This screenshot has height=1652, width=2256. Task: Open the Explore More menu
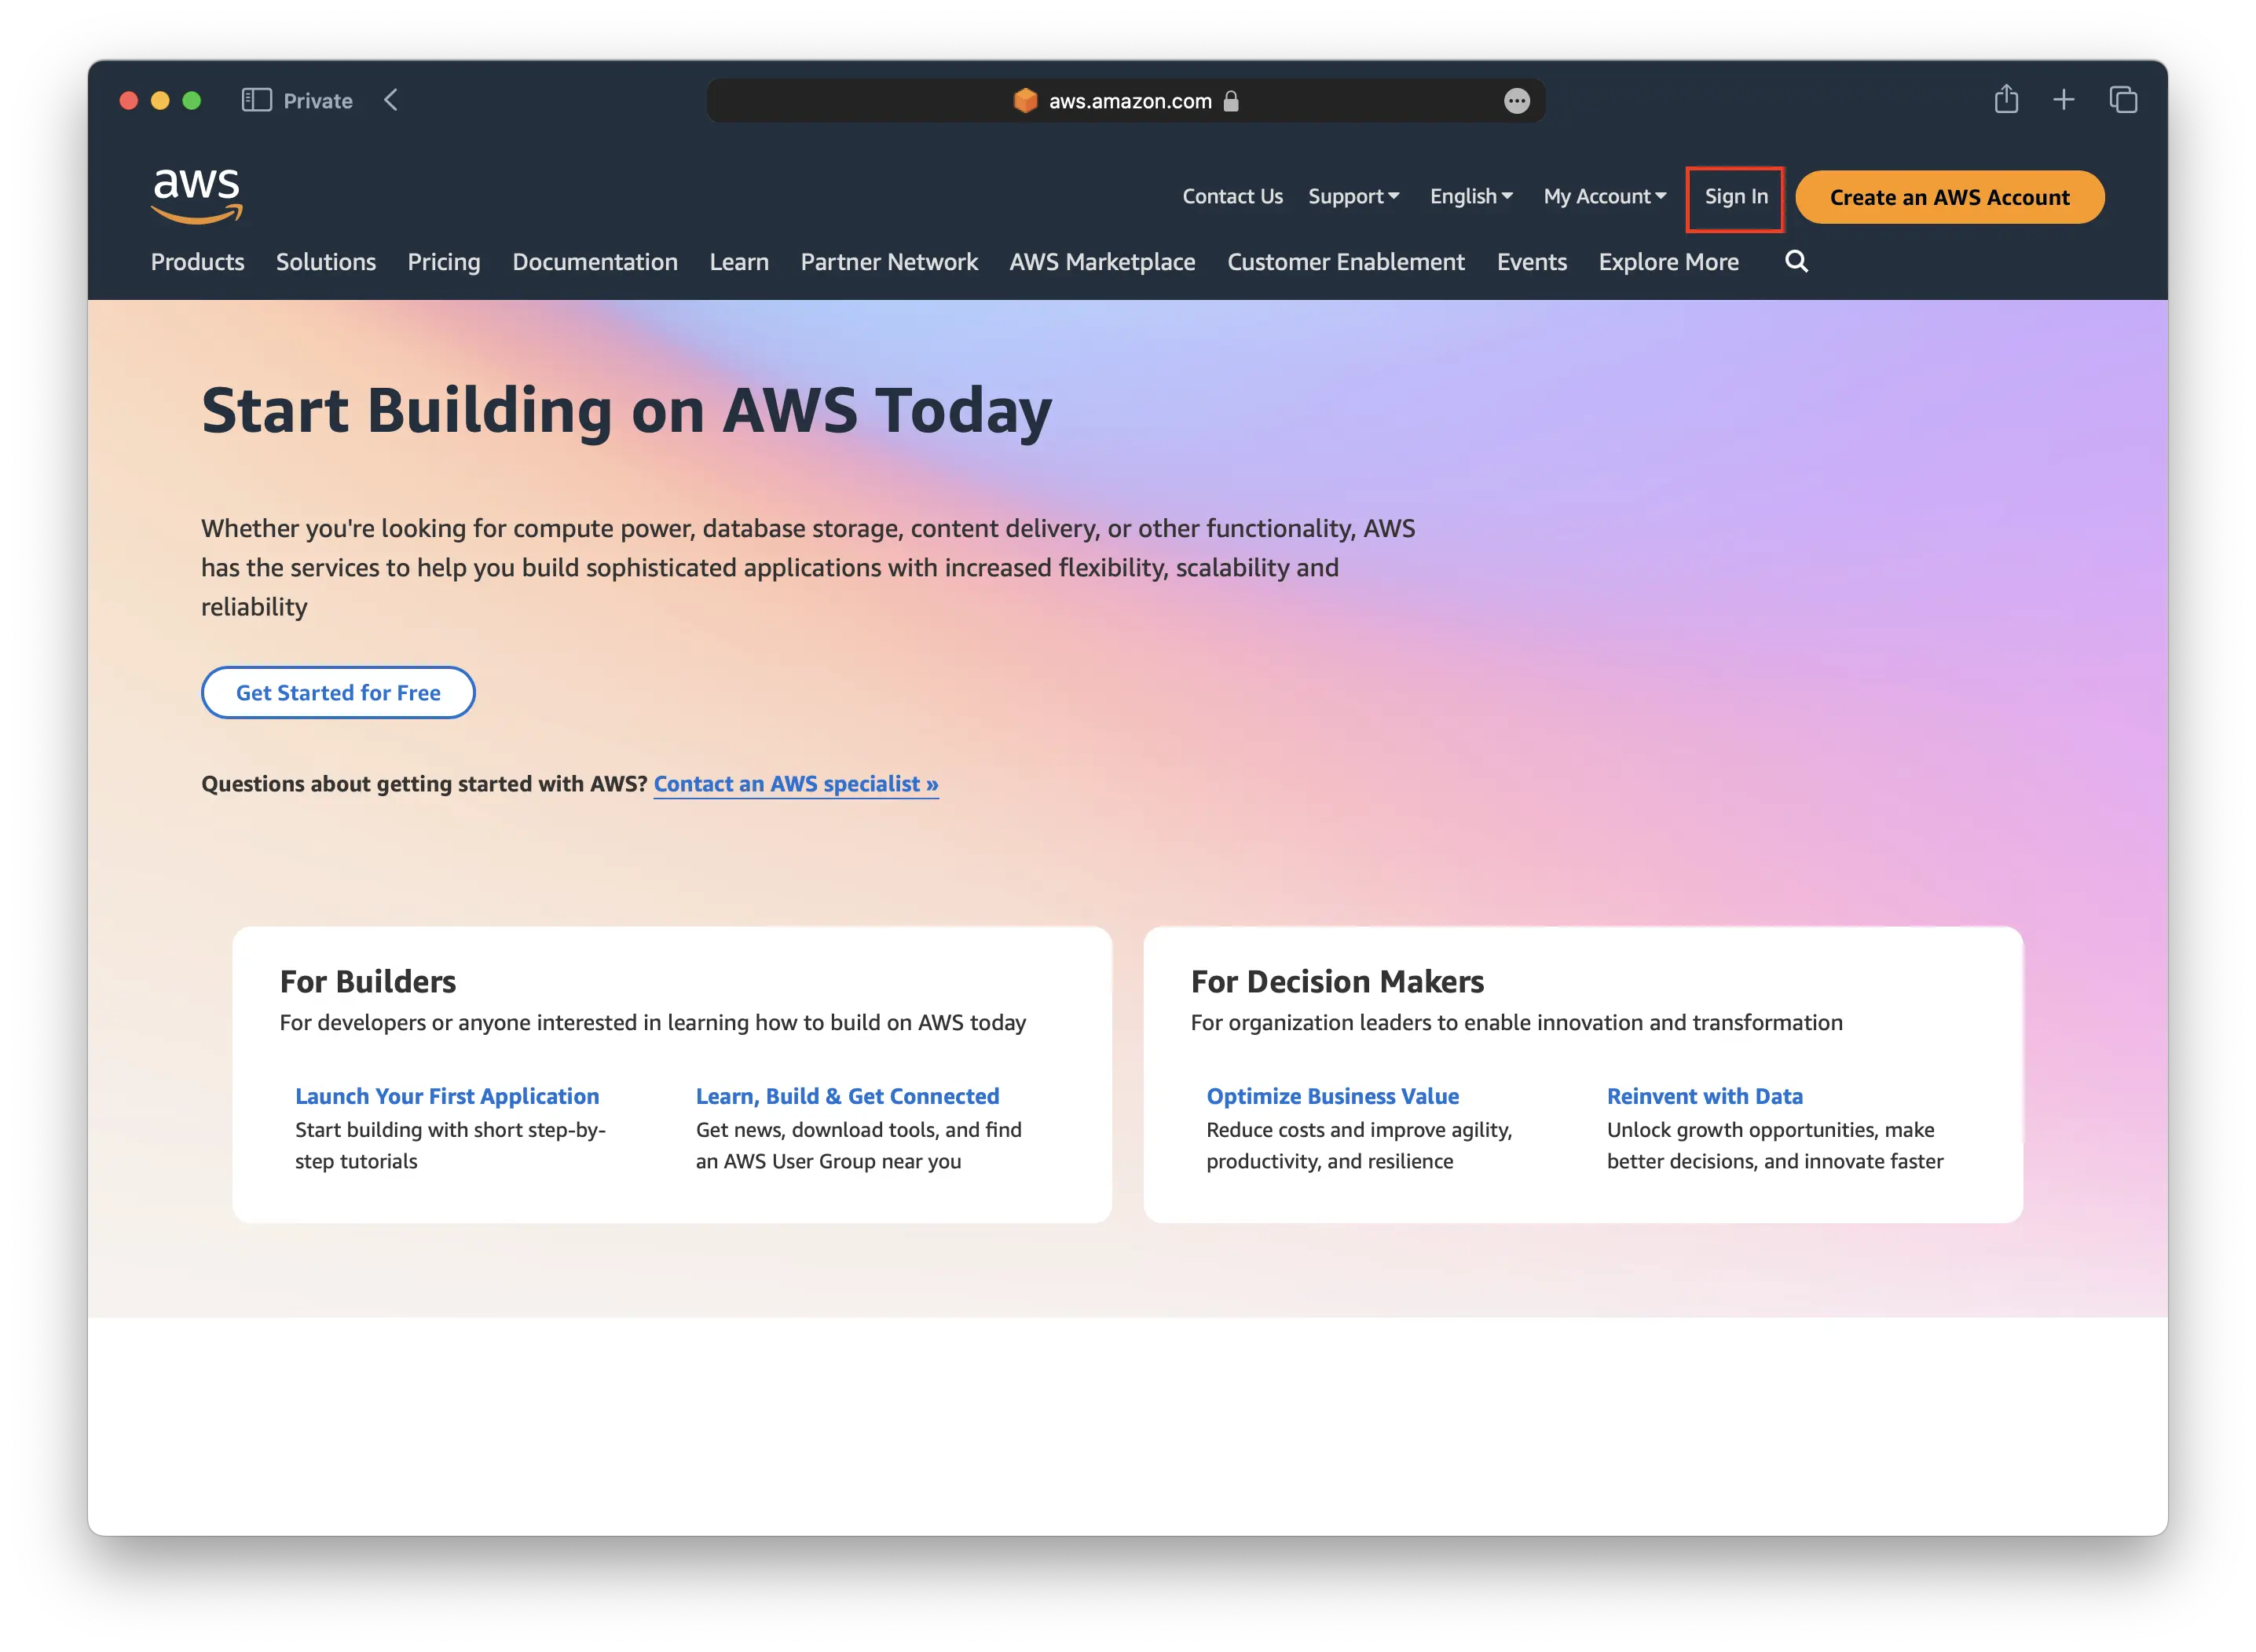click(1668, 262)
